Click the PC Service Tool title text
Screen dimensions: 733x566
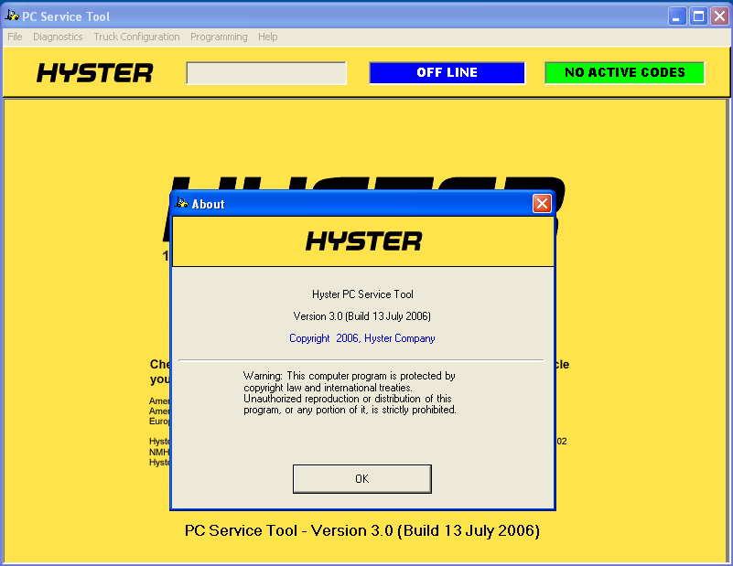pyautogui.click(x=66, y=16)
